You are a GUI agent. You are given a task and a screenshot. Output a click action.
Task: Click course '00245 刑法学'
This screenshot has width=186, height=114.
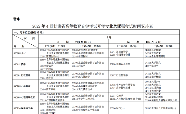pos(78,66)
